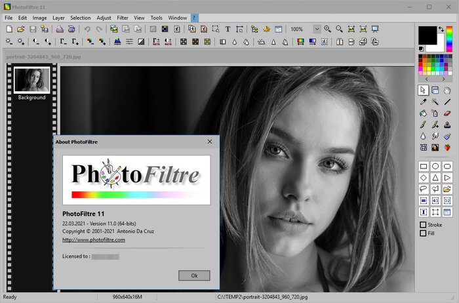
Task: Enable the Fill checkbox
Action: click(x=423, y=233)
